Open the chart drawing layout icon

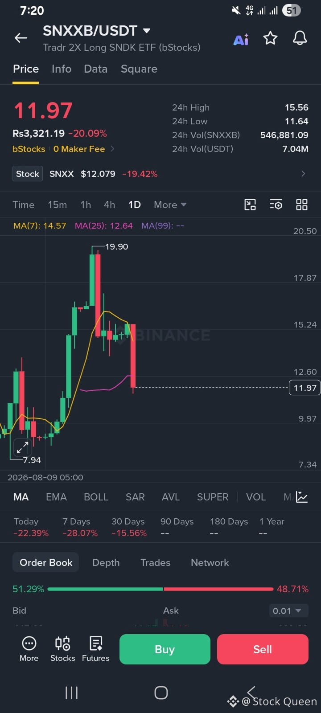click(250, 205)
